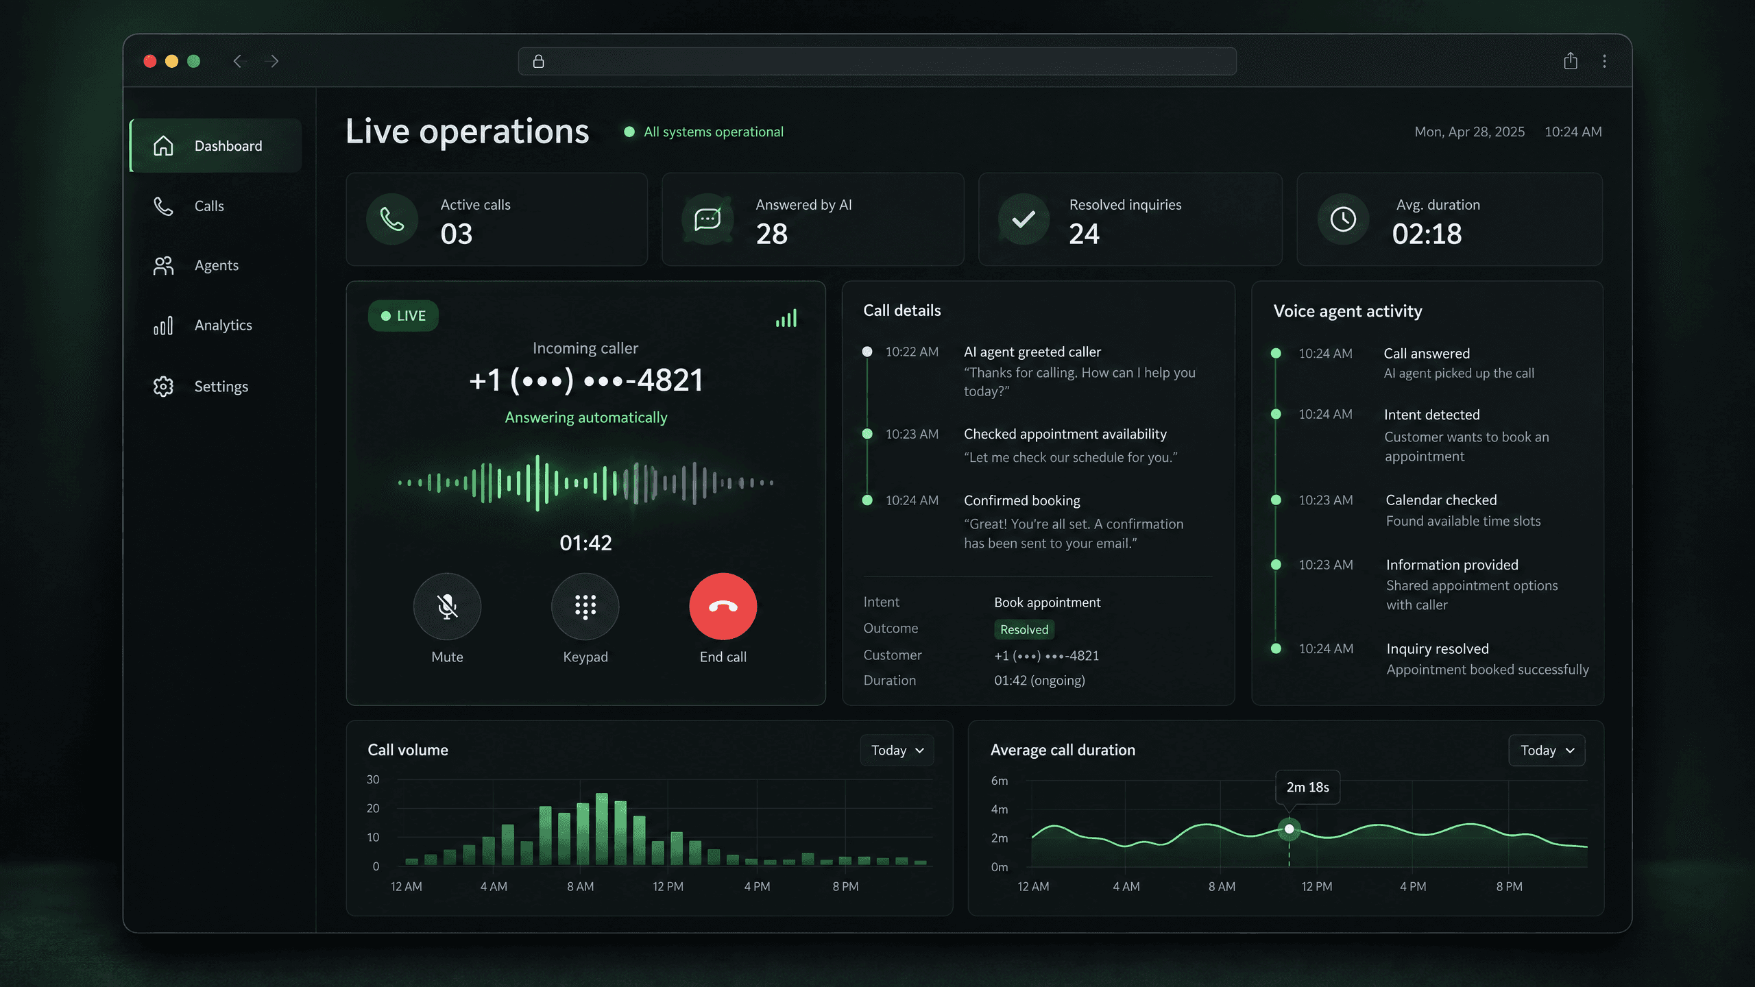The width and height of the screenshot is (1755, 987).
Task: Click the 2m 18s chart tooltip
Action: pyautogui.click(x=1307, y=788)
